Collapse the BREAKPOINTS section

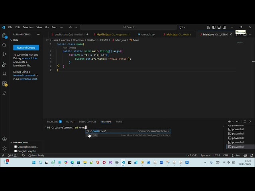pos(12,142)
